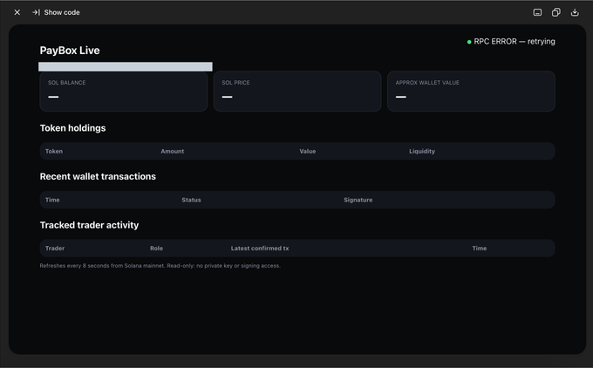Click the Liquidity column header

(422, 151)
